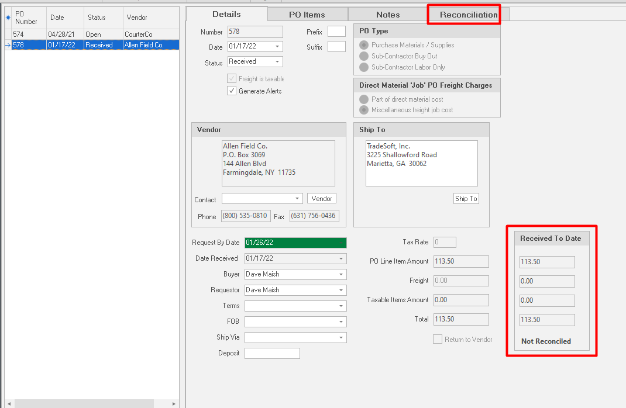Click into the Deposit input field

tap(272, 353)
